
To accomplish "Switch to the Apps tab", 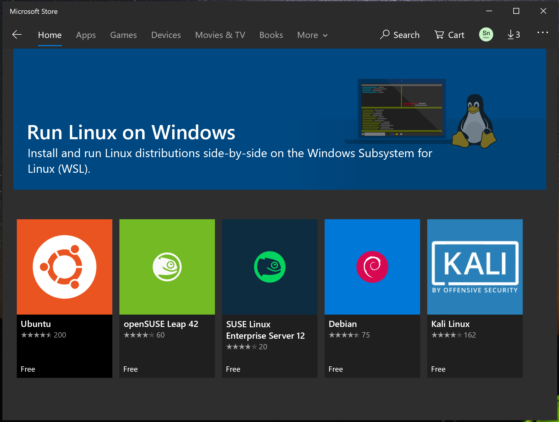I will pos(86,35).
